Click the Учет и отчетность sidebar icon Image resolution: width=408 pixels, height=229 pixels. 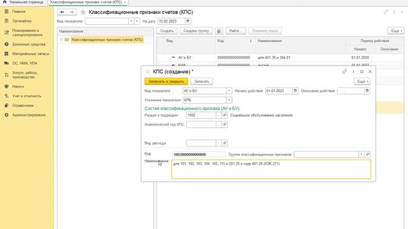pos(6,96)
